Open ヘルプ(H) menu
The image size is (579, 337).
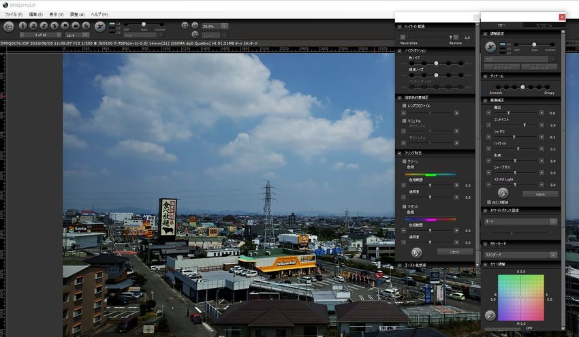point(99,14)
